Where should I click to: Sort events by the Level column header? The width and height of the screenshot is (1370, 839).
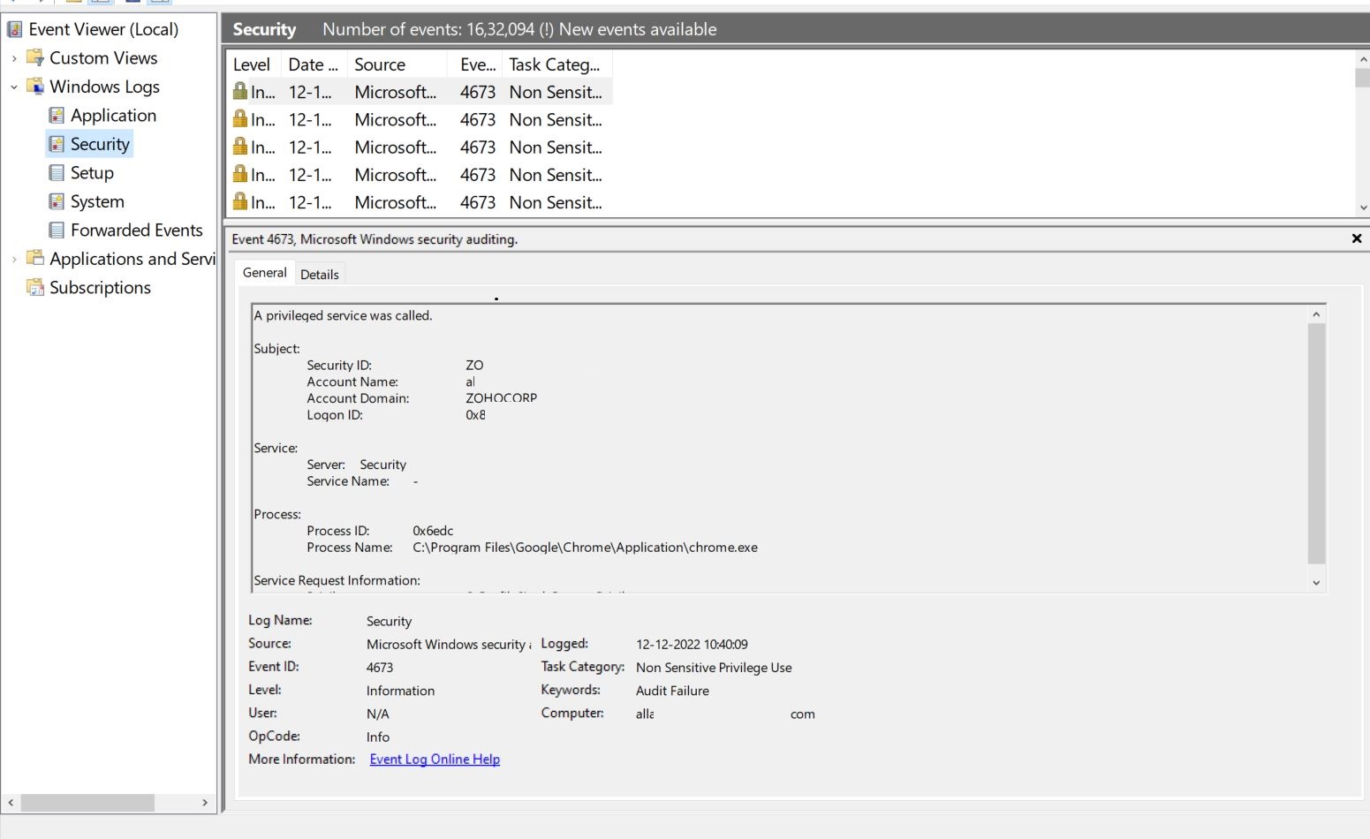(x=250, y=64)
